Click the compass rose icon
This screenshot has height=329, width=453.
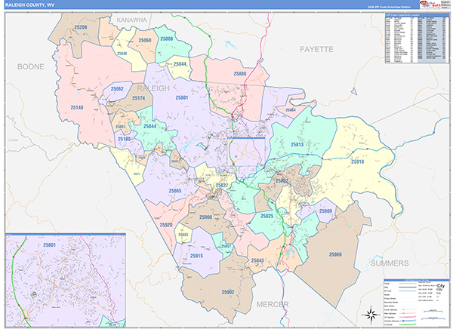point(371,314)
